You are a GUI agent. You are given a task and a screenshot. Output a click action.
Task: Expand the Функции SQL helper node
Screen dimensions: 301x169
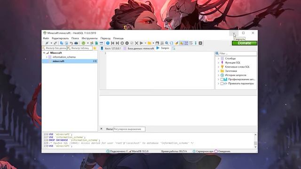[x=218, y=62]
